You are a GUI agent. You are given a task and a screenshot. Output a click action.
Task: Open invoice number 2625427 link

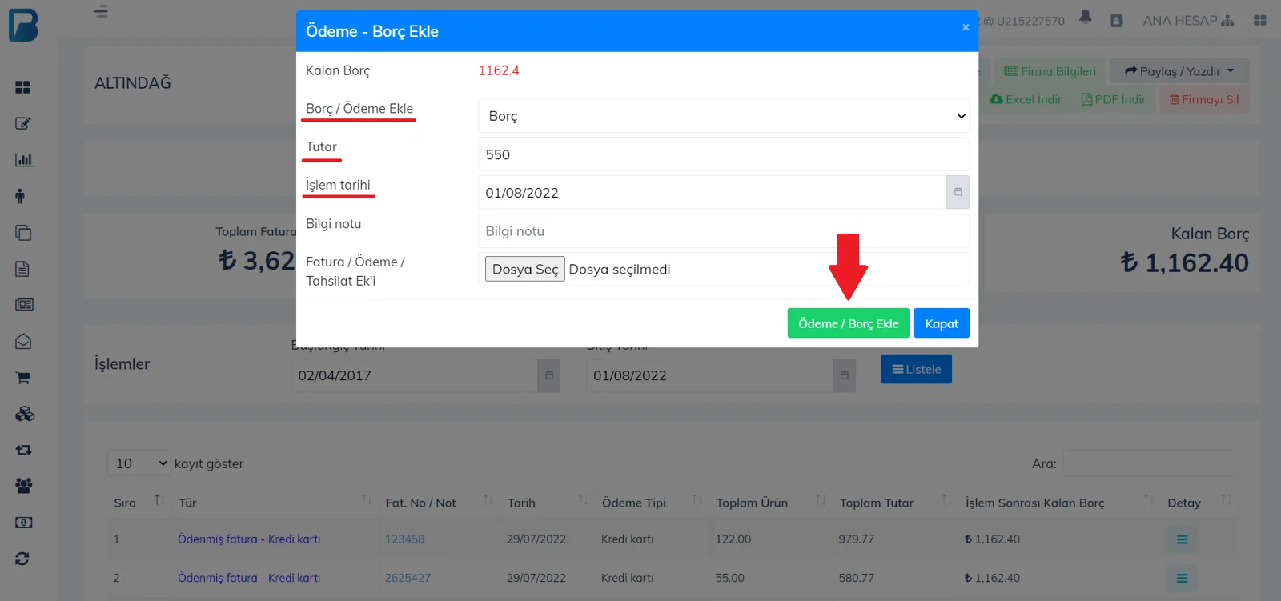408,578
